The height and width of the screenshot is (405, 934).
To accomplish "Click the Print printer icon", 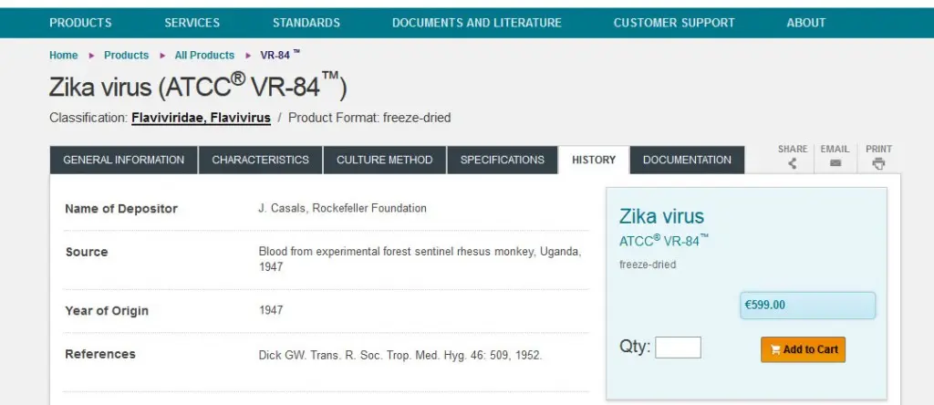I will [x=878, y=164].
